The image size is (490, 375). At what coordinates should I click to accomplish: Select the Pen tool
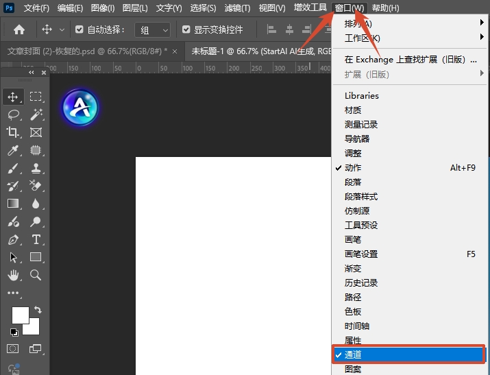[13, 240]
